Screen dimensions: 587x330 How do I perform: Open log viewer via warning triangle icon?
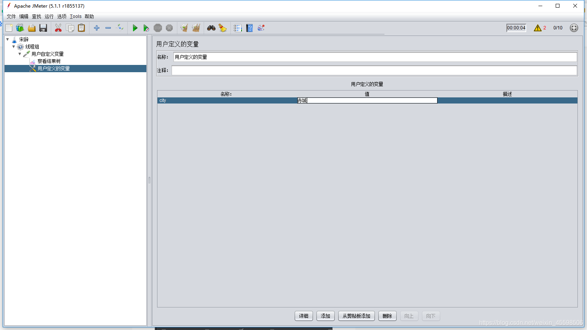pos(537,28)
